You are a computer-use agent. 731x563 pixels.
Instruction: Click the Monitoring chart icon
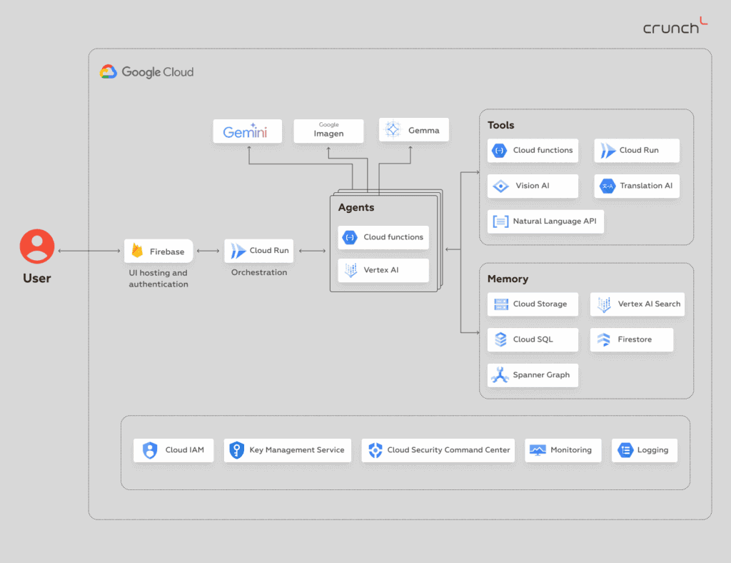pyautogui.click(x=538, y=450)
